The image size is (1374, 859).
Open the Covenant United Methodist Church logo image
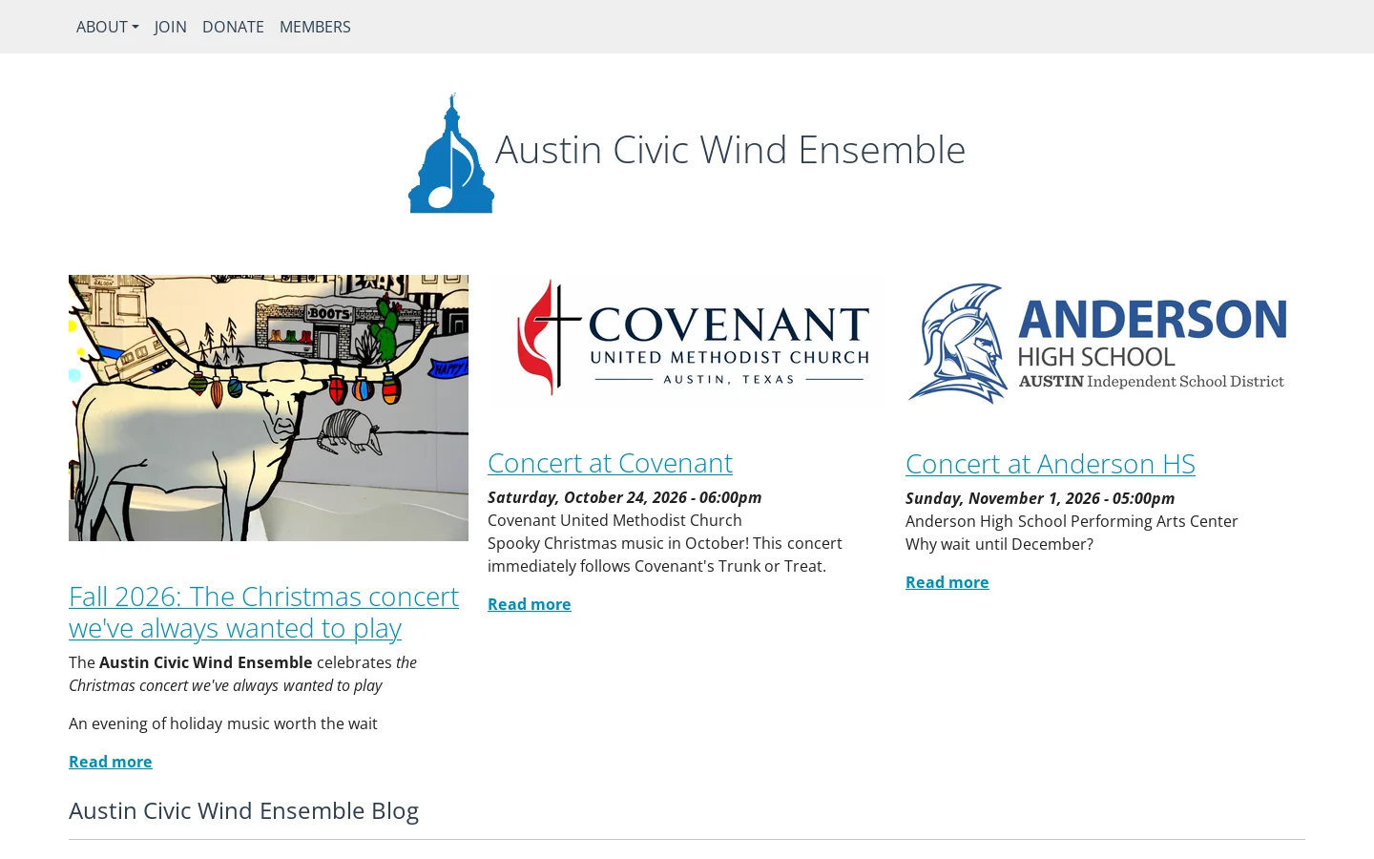(x=687, y=342)
